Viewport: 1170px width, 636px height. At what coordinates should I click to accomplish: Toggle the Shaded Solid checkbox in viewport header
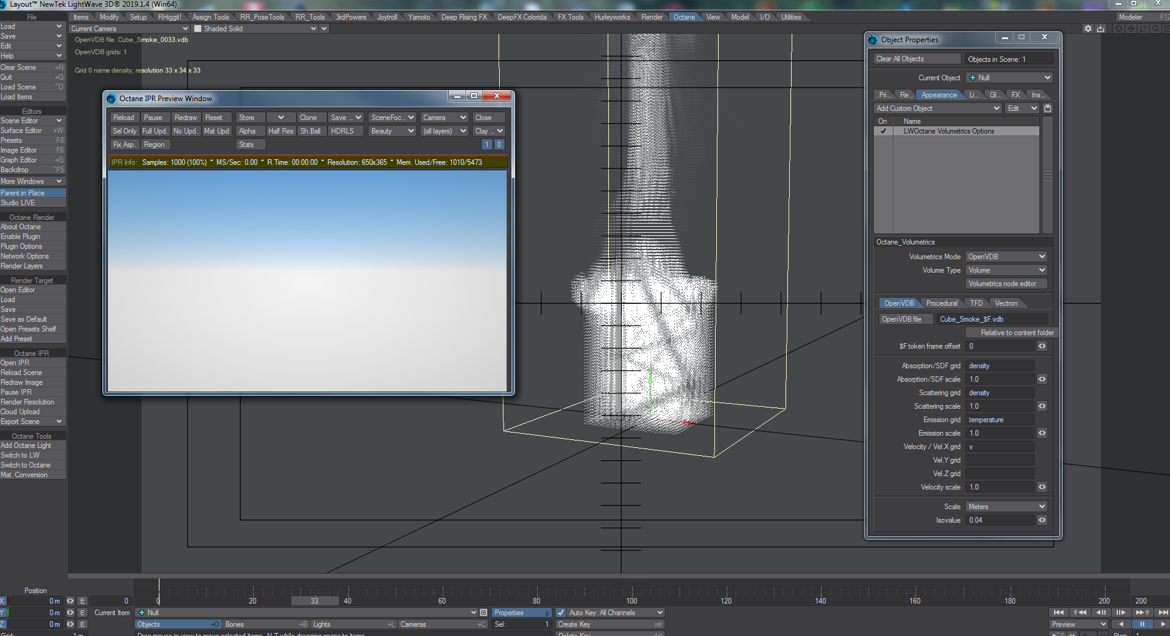coord(197,29)
